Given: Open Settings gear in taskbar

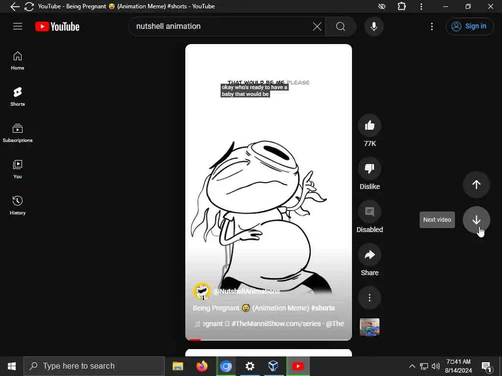Looking at the screenshot, I should click(x=250, y=366).
